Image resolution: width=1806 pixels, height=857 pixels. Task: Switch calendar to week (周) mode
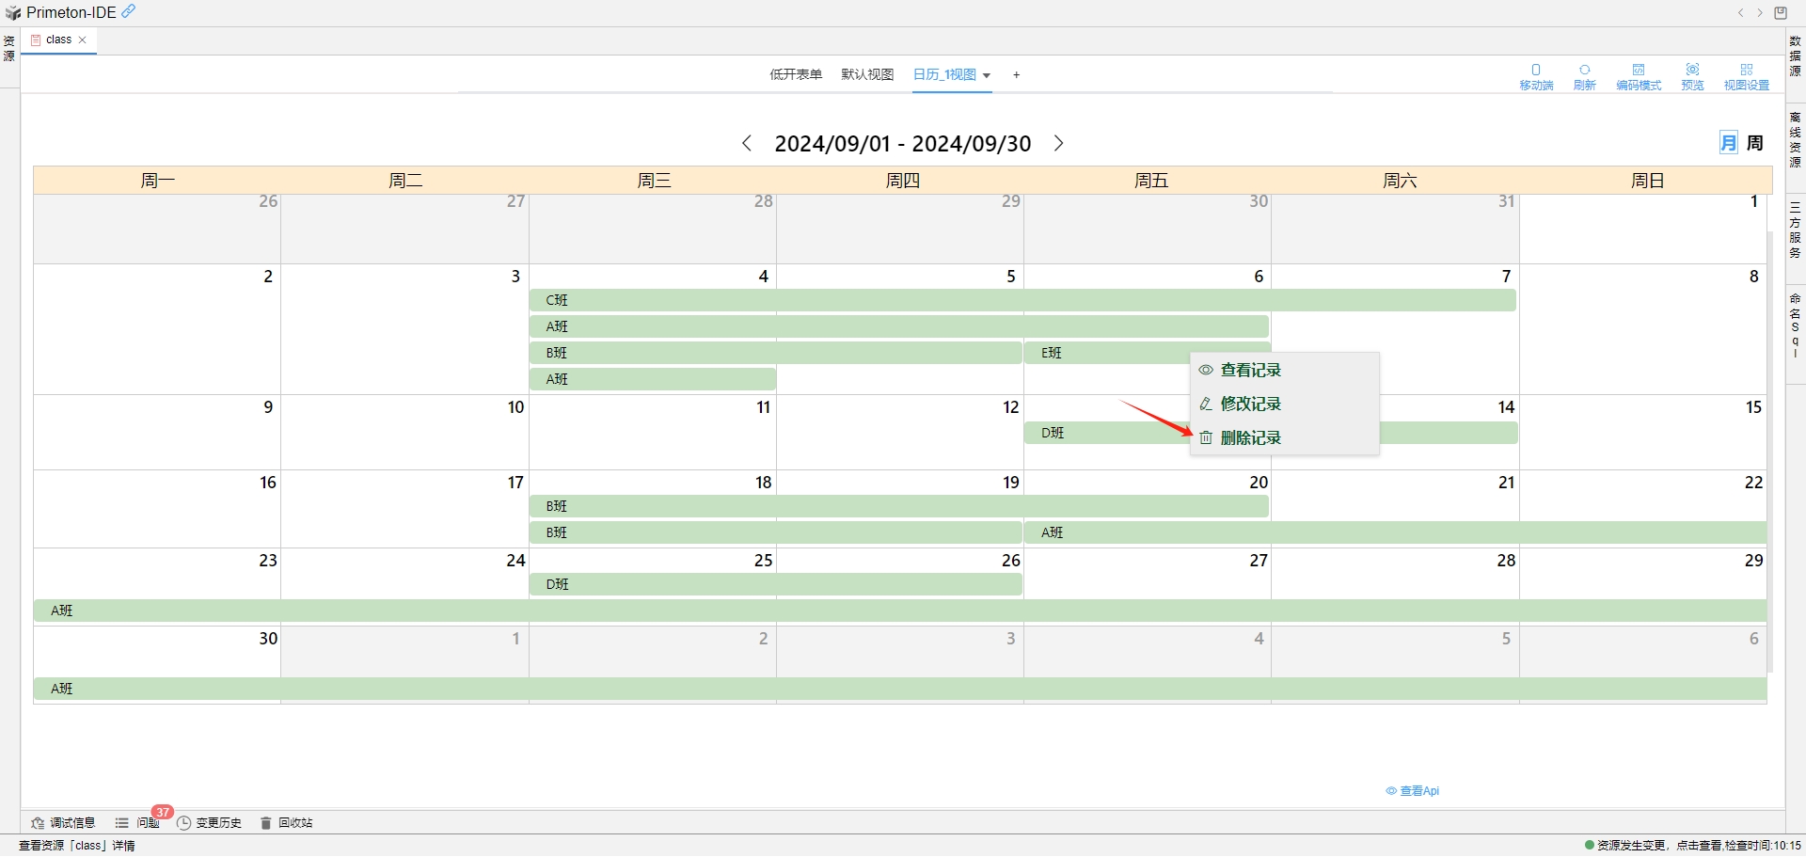tap(1755, 142)
